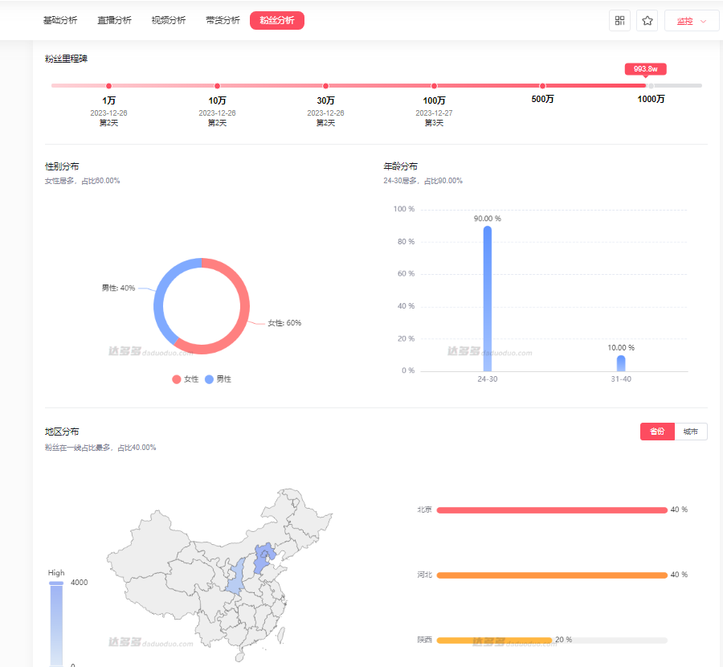Select the 带货分析 tab
Viewport: 723px width, 667px height.
point(223,21)
